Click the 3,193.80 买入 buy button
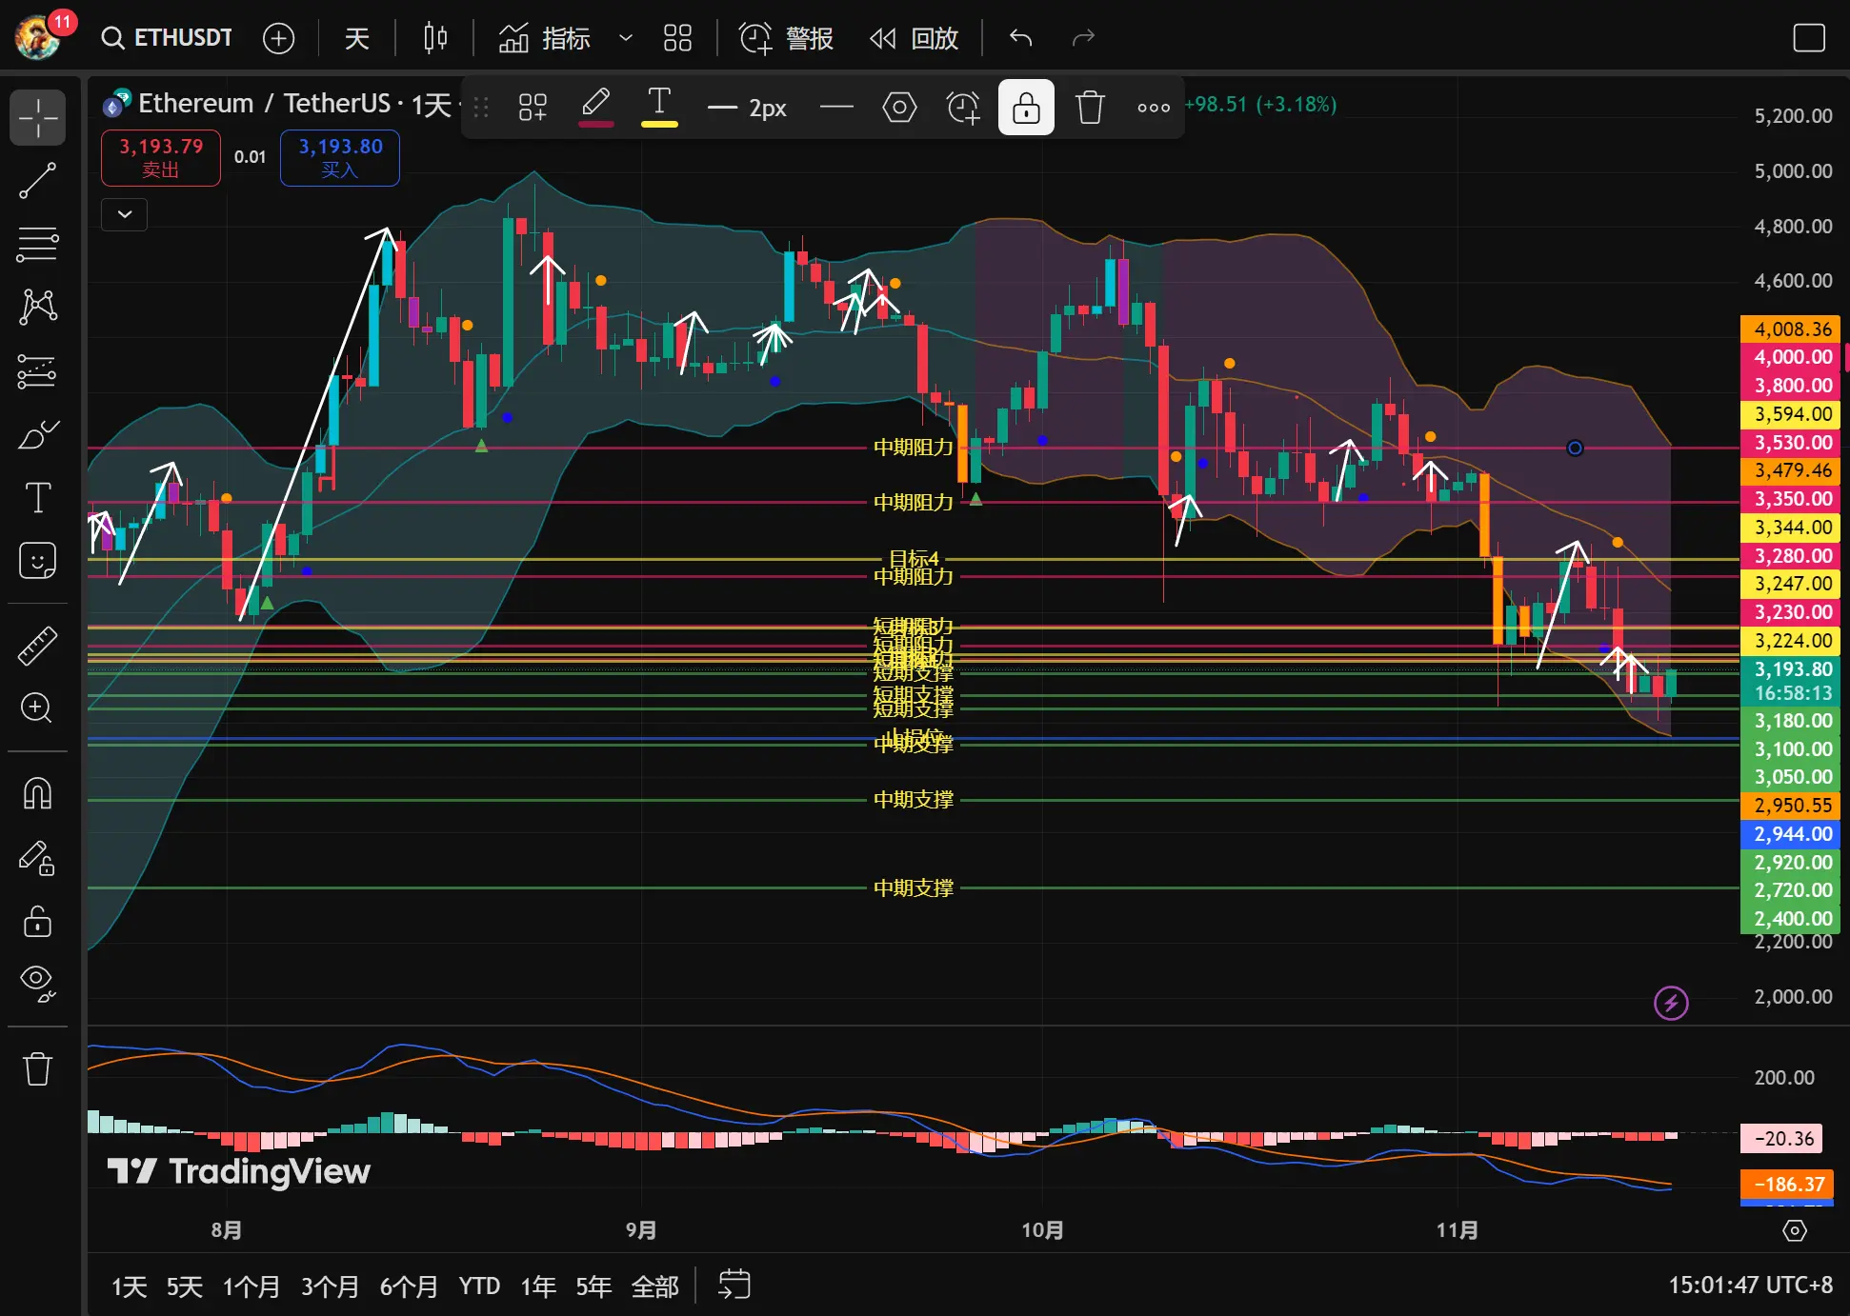 pyautogui.click(x=340, y=157)
